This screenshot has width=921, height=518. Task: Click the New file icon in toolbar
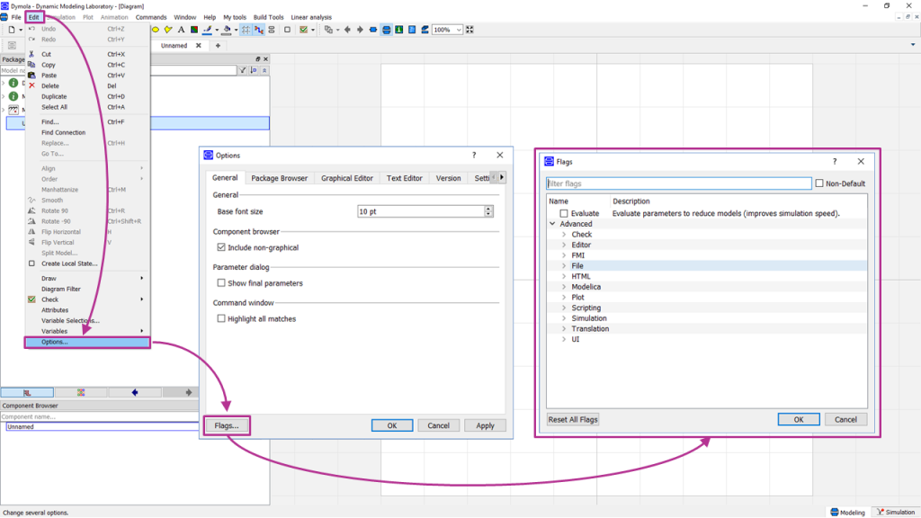[x=11, y=30]
